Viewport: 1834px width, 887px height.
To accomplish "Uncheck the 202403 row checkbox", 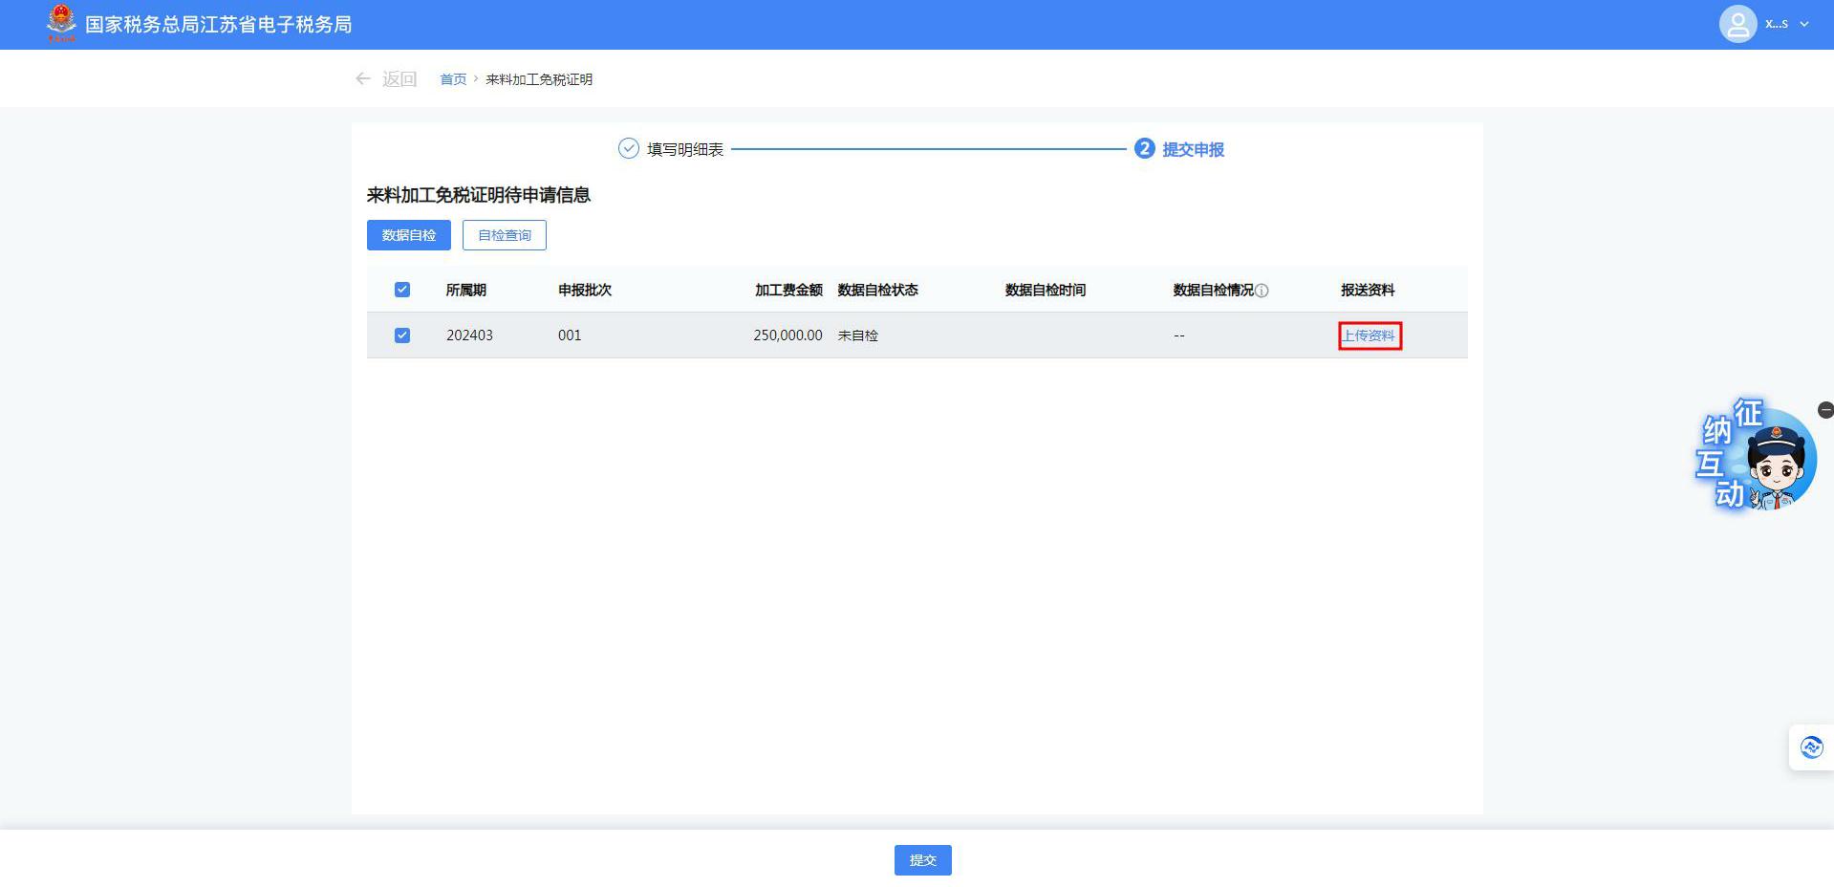I will [402, 335].
